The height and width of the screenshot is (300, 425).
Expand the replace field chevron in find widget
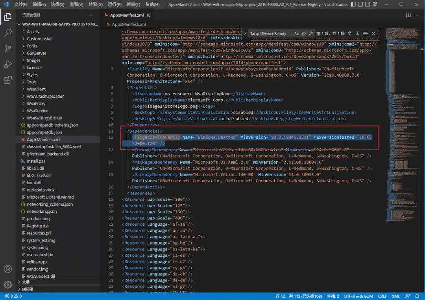[245, 34]
